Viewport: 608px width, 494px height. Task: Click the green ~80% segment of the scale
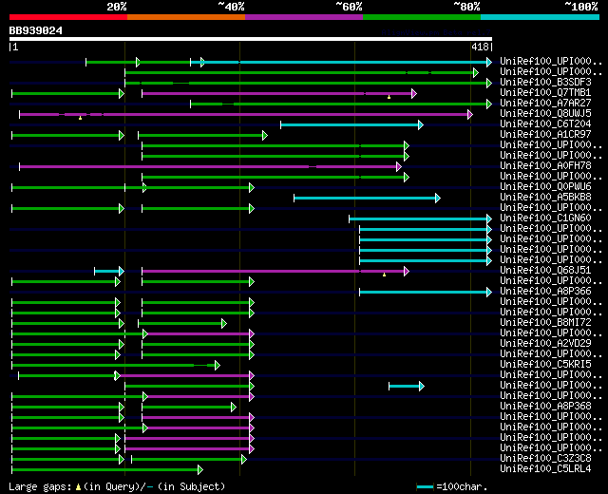(422, 17)
